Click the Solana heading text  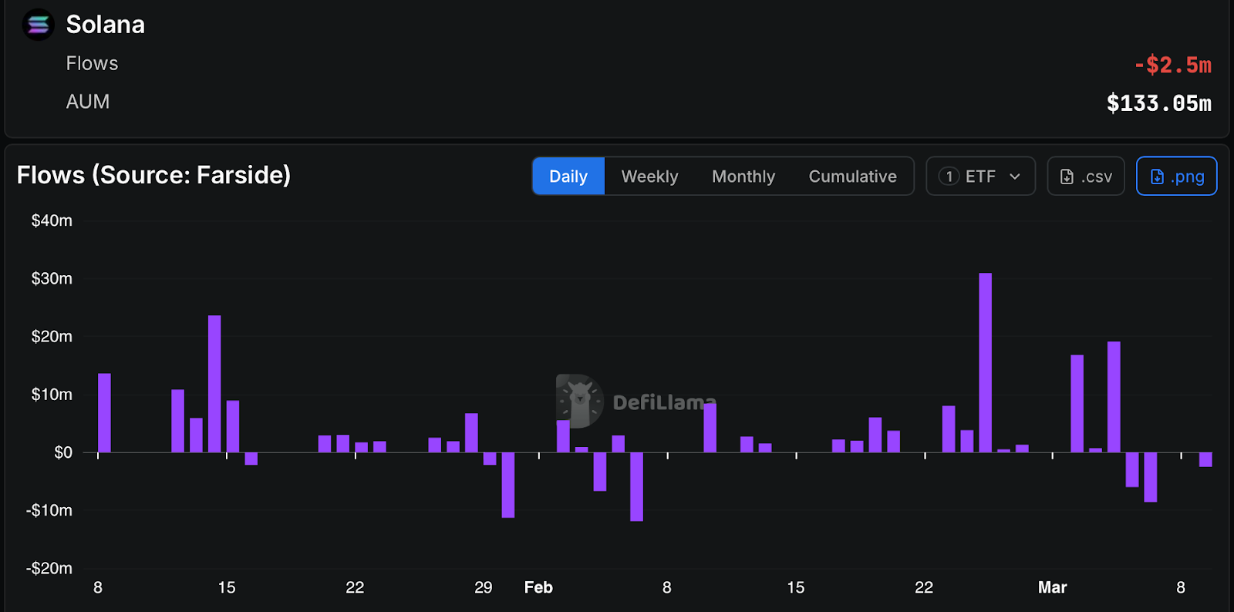[x=106, y=25]
